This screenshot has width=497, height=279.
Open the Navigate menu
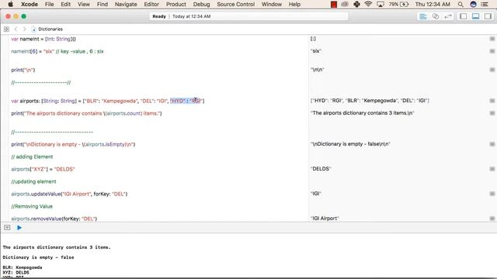126,4
